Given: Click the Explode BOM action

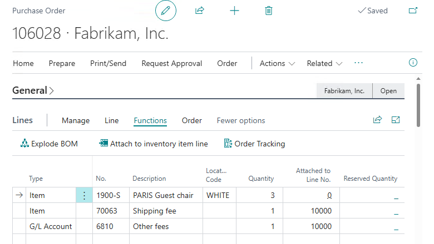Looking at the screenshot, I should (49, 144).
